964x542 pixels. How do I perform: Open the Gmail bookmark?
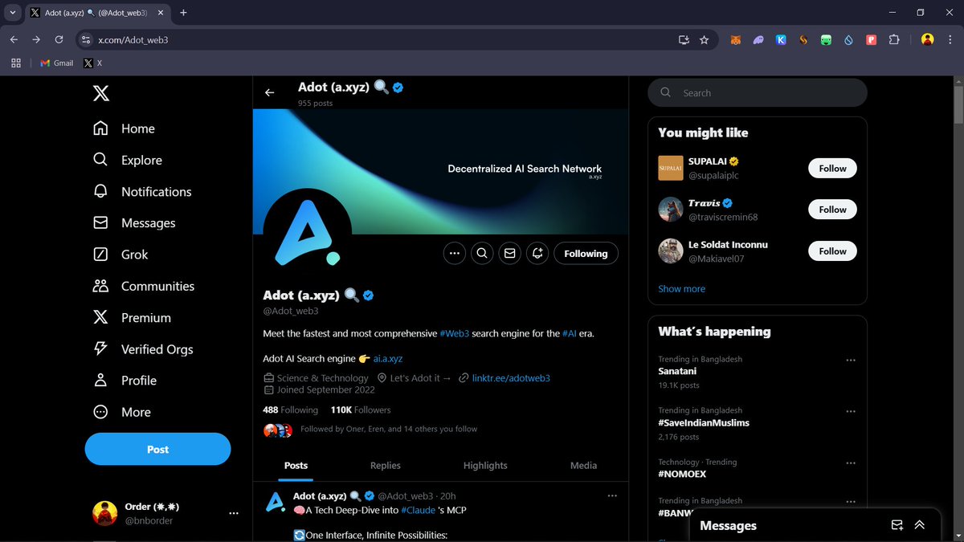pos(57,63)
